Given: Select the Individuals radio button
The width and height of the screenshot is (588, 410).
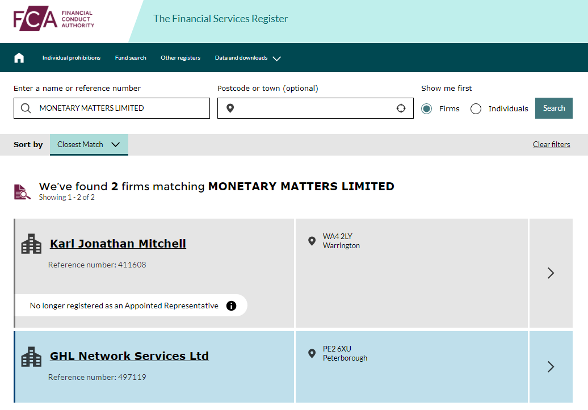Looking at the screenshot, I should pos(476,108).
